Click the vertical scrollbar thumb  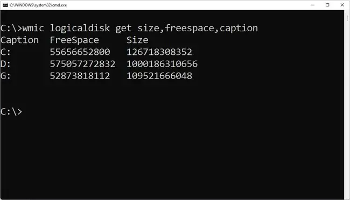(x=347, y=18)
